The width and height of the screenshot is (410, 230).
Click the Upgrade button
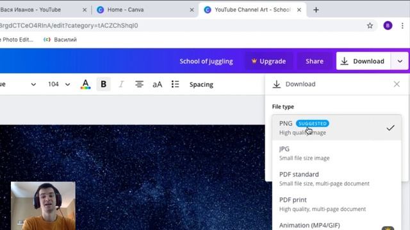pos(268,61)
